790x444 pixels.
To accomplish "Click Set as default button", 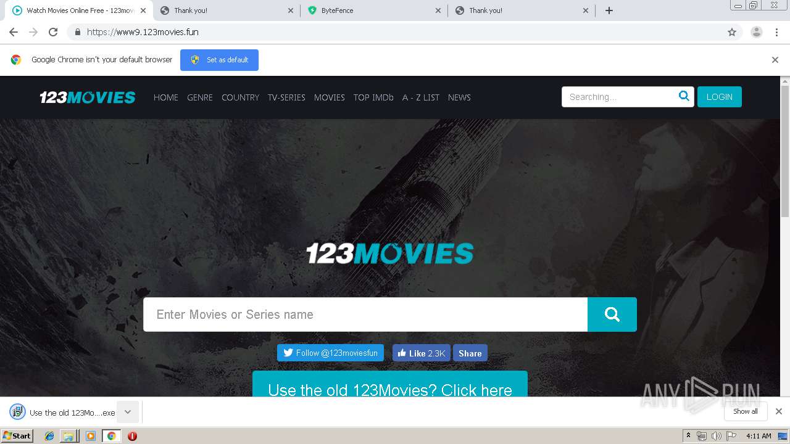I will (x=219, y=60).
